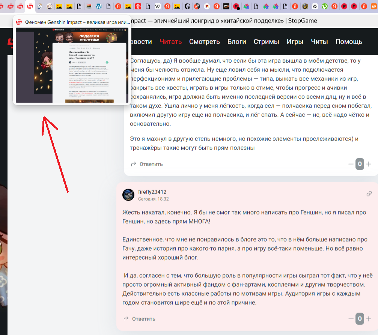Image resolution: width=378 pixels, height=335 pixels.
Task: Reply to the comment ending 'прям полезны'
Action: 147,164
